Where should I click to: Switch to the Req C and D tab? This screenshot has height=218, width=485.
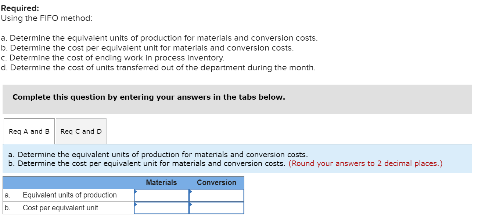(81, 131)
